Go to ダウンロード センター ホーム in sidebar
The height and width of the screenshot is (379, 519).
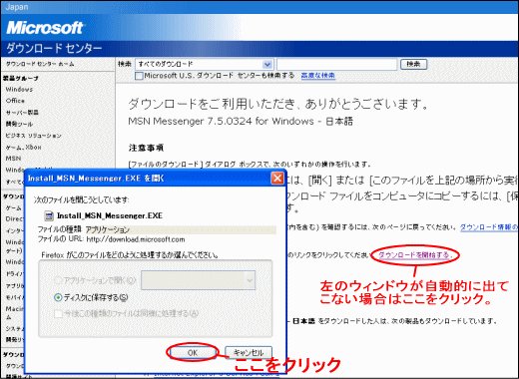click(x=40, y=64)
